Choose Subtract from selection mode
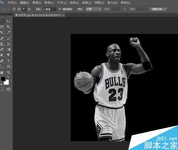Screen dimensions: 178x150 click(24, 9)
